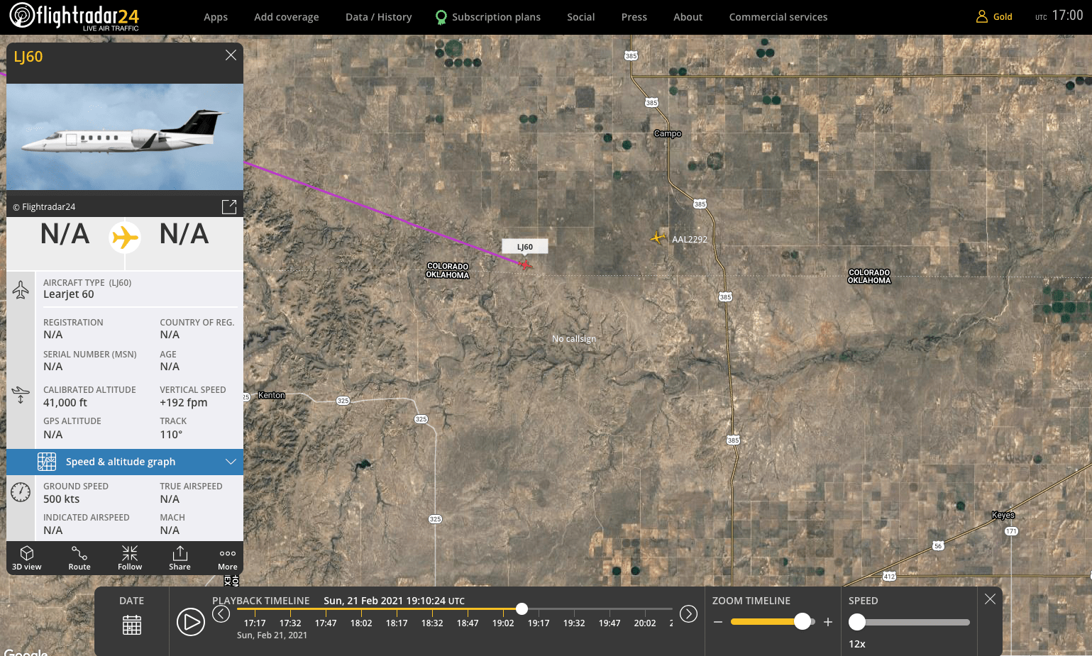Open the Data / History menu
The height and width of the screenshot is (656, 1092).
(378, 17)
